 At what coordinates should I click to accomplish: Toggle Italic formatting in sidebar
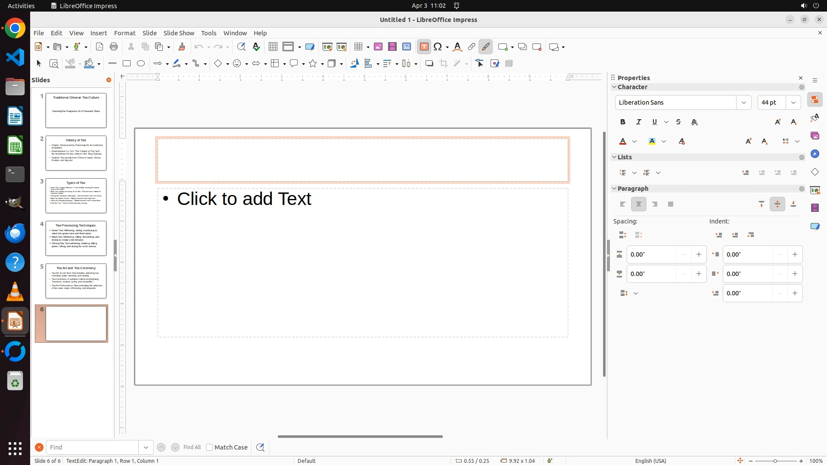(x=639, y=122)
